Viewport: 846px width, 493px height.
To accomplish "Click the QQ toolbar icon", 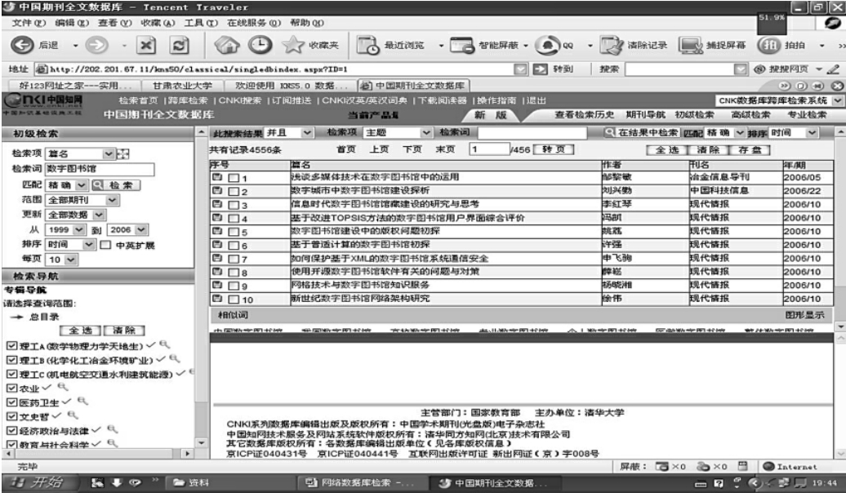I will [x=548, y=46].
